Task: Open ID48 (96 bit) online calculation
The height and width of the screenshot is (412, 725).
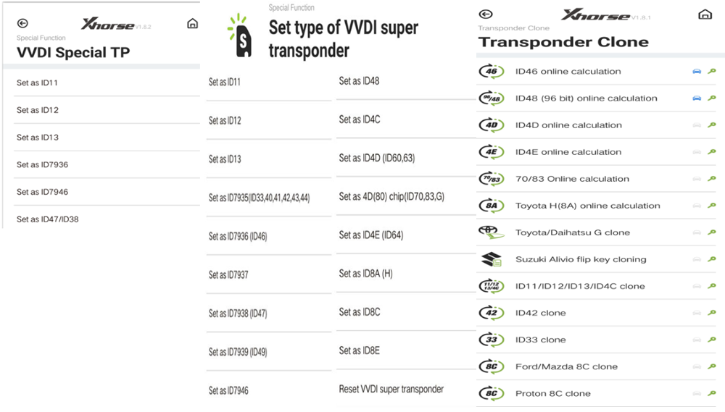Action: coord(586,98)
